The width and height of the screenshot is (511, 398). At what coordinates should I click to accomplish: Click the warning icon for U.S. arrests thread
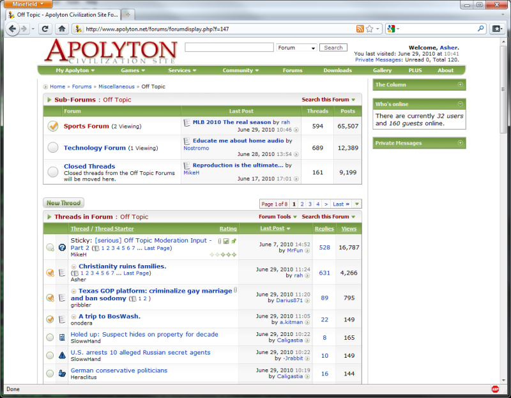coord(62,355)
